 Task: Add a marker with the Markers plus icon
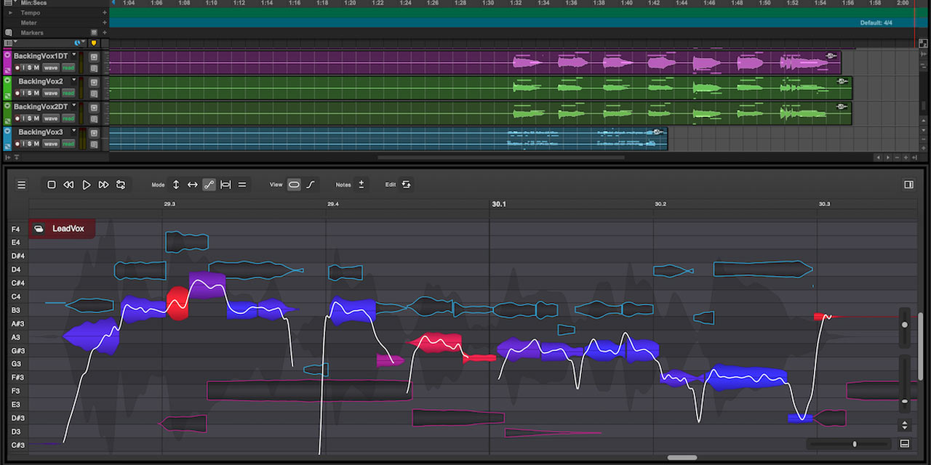(x=106, y=32)
